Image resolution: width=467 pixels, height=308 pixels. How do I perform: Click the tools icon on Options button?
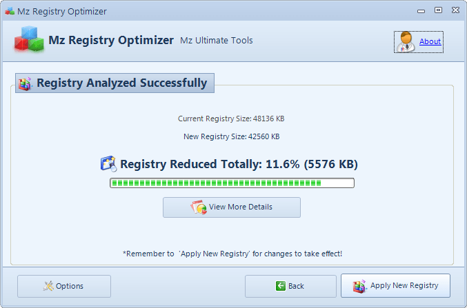pyautogui.click(x=48, y=286)
